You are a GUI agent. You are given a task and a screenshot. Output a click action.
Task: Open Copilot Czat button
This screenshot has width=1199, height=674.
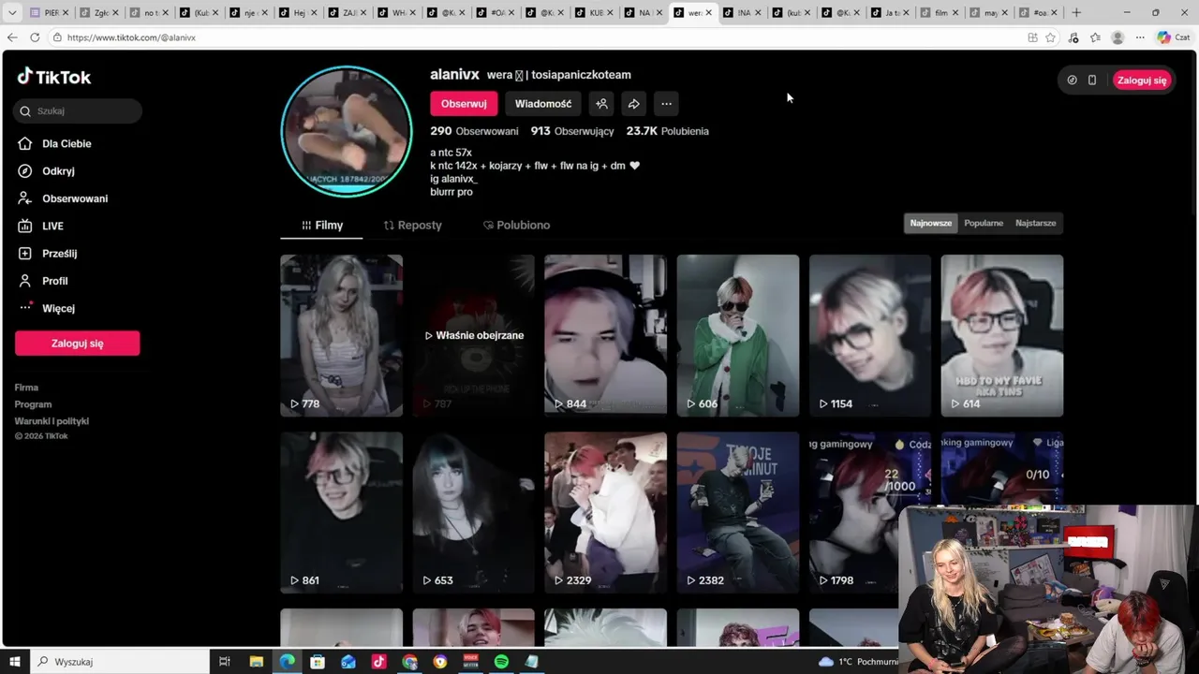click(1174, 37)
